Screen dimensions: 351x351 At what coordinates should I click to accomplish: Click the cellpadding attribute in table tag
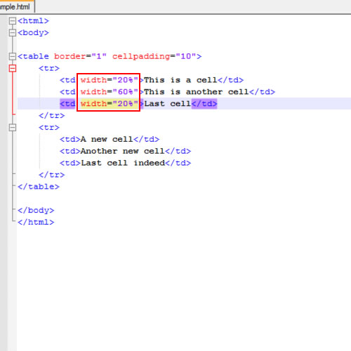(x=141, y=56)
